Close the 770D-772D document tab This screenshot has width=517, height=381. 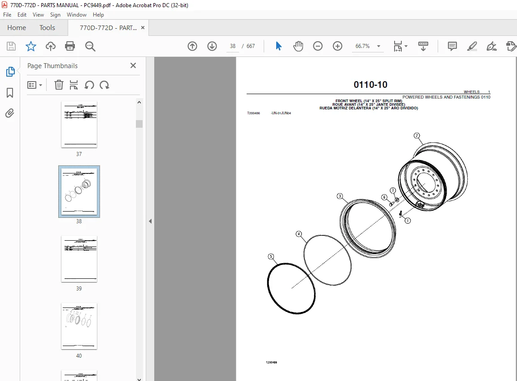[x=143, y=28]
